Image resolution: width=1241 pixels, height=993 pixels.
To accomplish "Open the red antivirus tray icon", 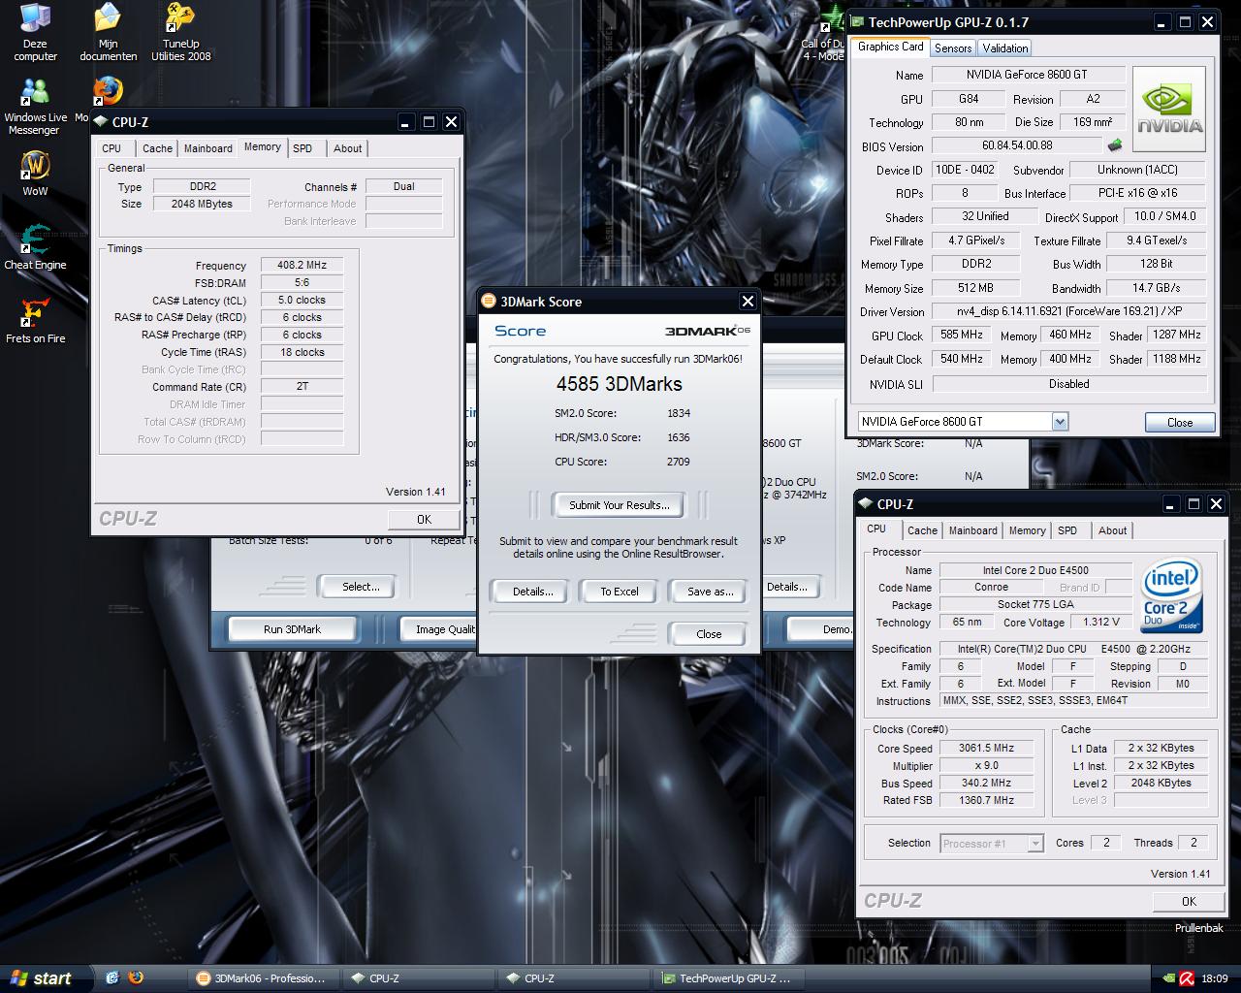I will click(1186, 978).
